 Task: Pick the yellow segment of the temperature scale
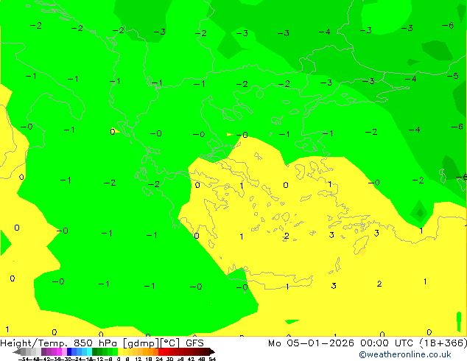(x=122, y=351)
